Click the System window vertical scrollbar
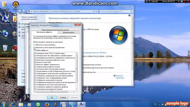The height and width of the screenshot is (107, 190). [x=132, y=43]
